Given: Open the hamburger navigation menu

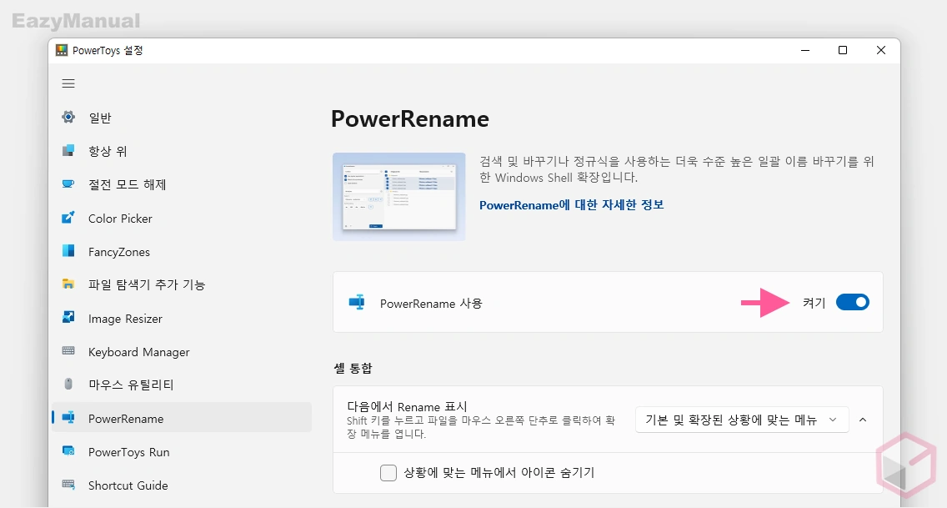Looking at the screenshot, I should tap(68, 83).
